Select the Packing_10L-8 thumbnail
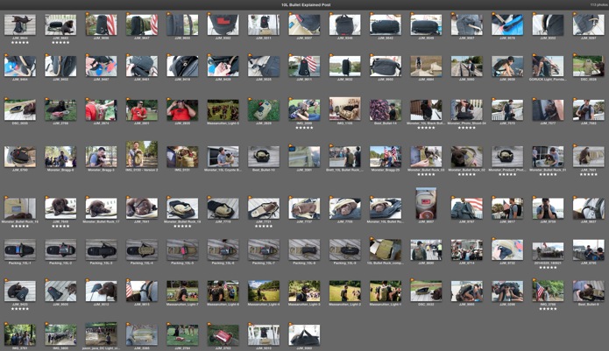Screen dimensions: 609x351 304,249
